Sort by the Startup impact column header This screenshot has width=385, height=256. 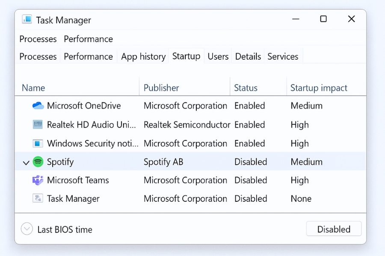[x=319, y=88]
